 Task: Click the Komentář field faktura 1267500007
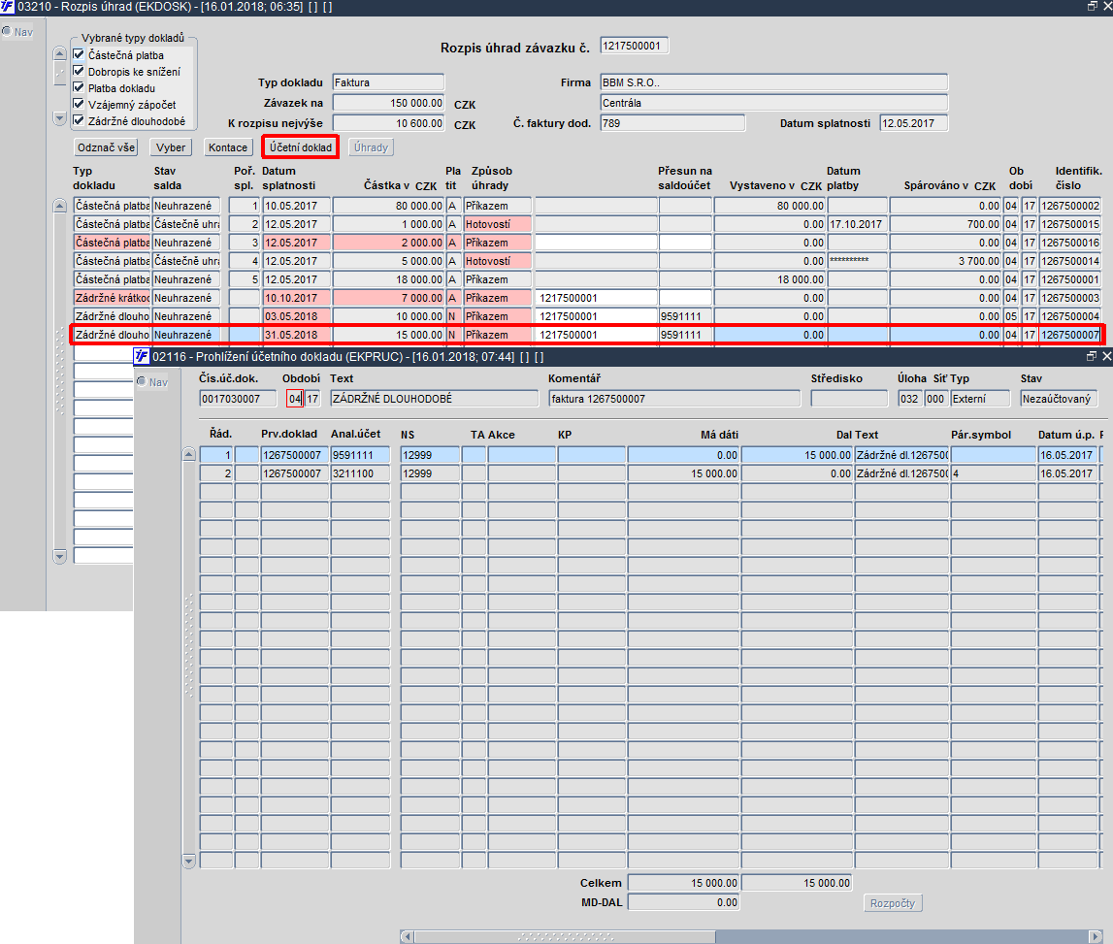click(x=674, y=399)
